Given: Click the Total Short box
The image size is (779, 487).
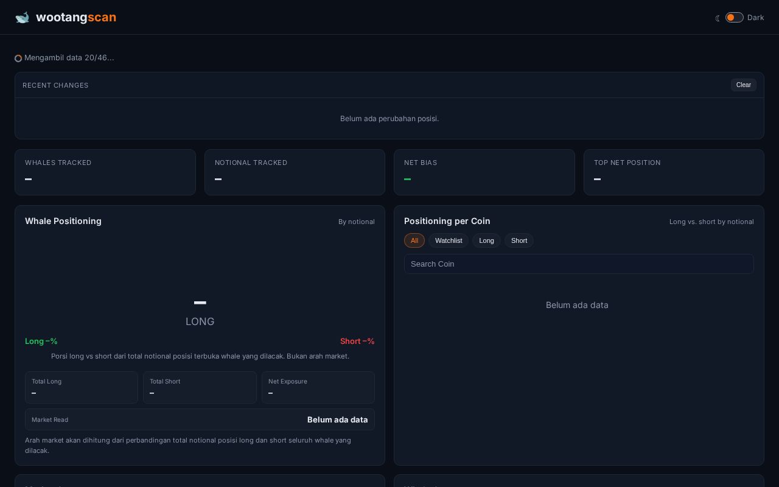Looking at the screenshot, I should tap(200, 387).
